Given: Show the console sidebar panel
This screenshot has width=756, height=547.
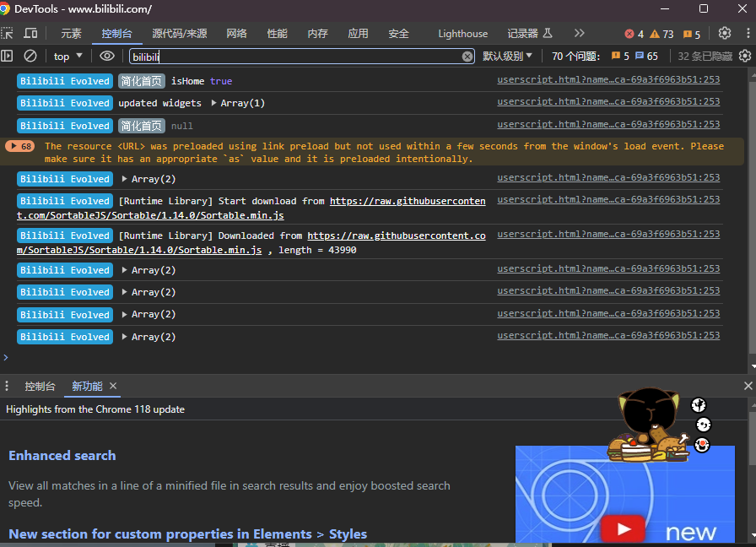Looking at the screenshot, I should point(8,56).
